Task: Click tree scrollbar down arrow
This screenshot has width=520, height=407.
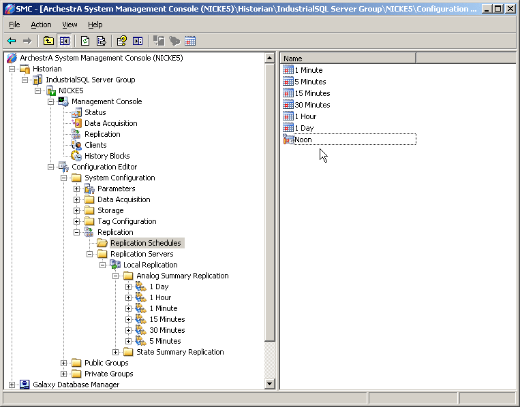Action: coord(270,384)
